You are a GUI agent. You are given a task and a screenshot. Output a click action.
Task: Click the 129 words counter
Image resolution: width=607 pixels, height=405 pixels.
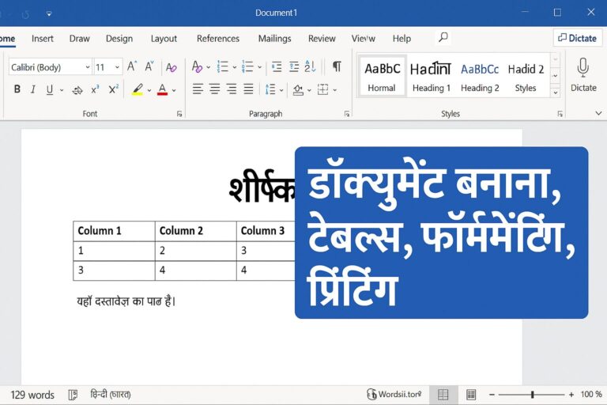(x=32, y=395)
